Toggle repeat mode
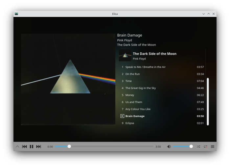230x167 pixels. (x=205, y=147)
